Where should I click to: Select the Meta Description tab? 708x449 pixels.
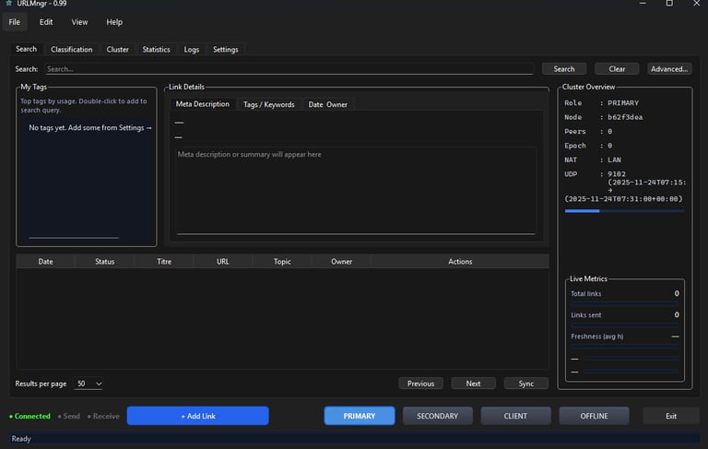(202, 104)
